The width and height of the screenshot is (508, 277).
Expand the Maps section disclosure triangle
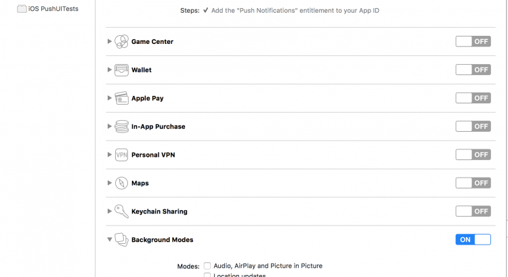click(x=110, y=183)
